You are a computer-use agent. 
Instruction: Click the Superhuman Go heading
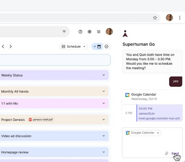pos(139,44)
